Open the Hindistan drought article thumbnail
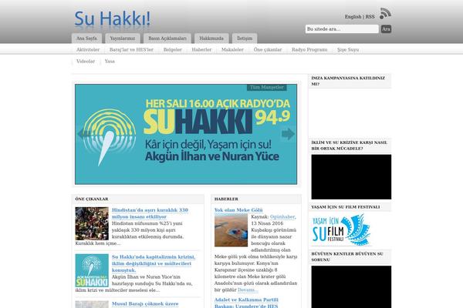463x308 pixels. point(92,224)
